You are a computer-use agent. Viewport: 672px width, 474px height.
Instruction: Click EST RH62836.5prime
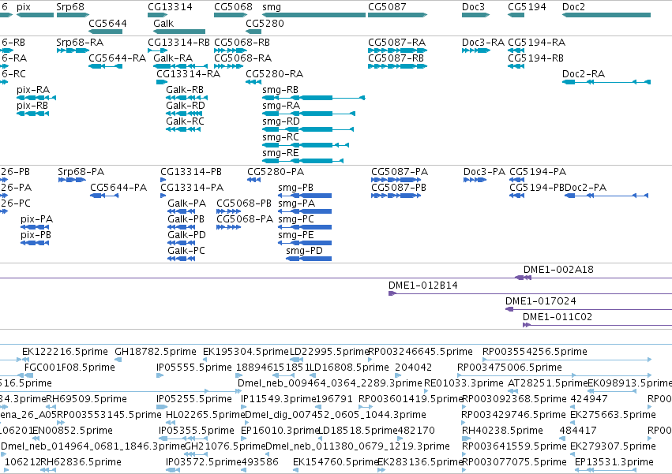81,462
